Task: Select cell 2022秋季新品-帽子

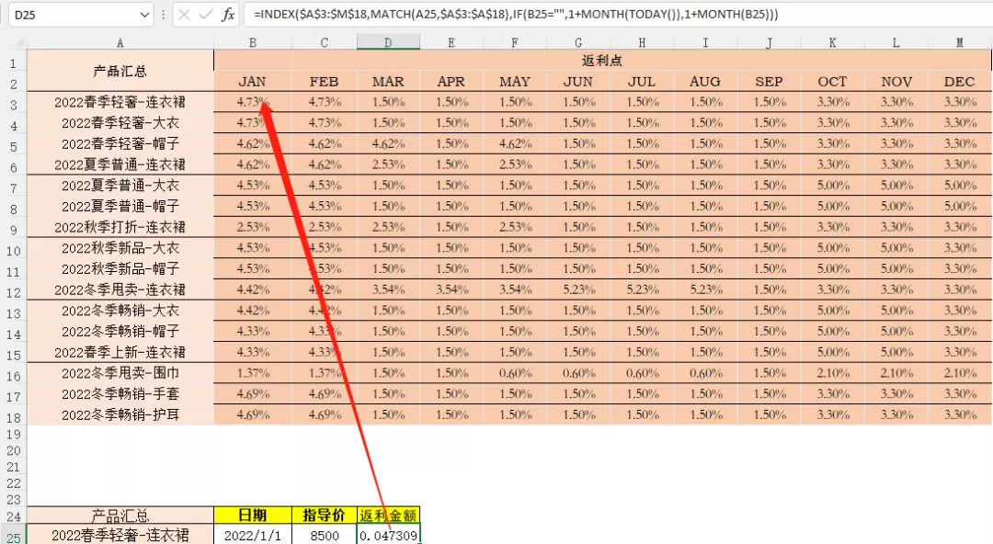Action: pyautogui.click(x=120, y=268)
